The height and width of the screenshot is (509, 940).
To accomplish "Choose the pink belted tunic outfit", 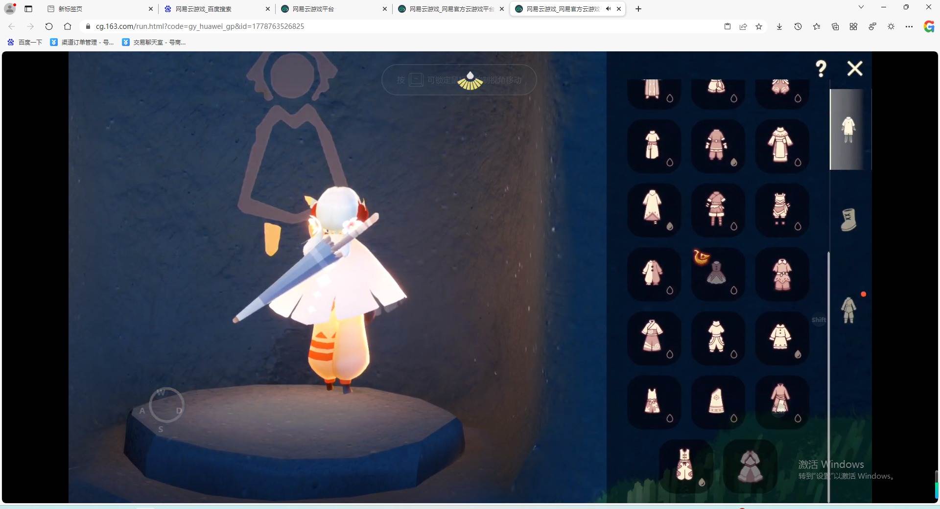I will click(x=718, y=146).
